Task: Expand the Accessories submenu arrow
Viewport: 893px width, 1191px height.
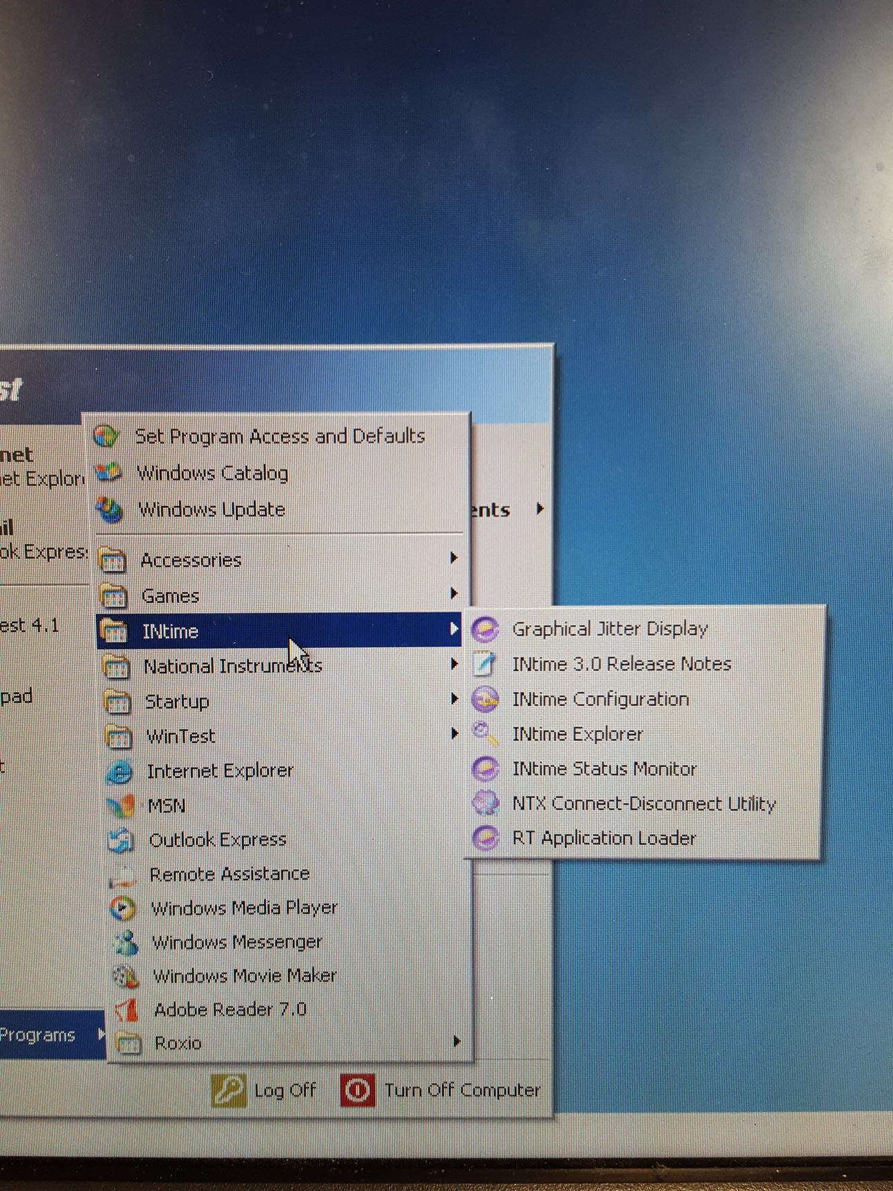Action: (453, 558)
